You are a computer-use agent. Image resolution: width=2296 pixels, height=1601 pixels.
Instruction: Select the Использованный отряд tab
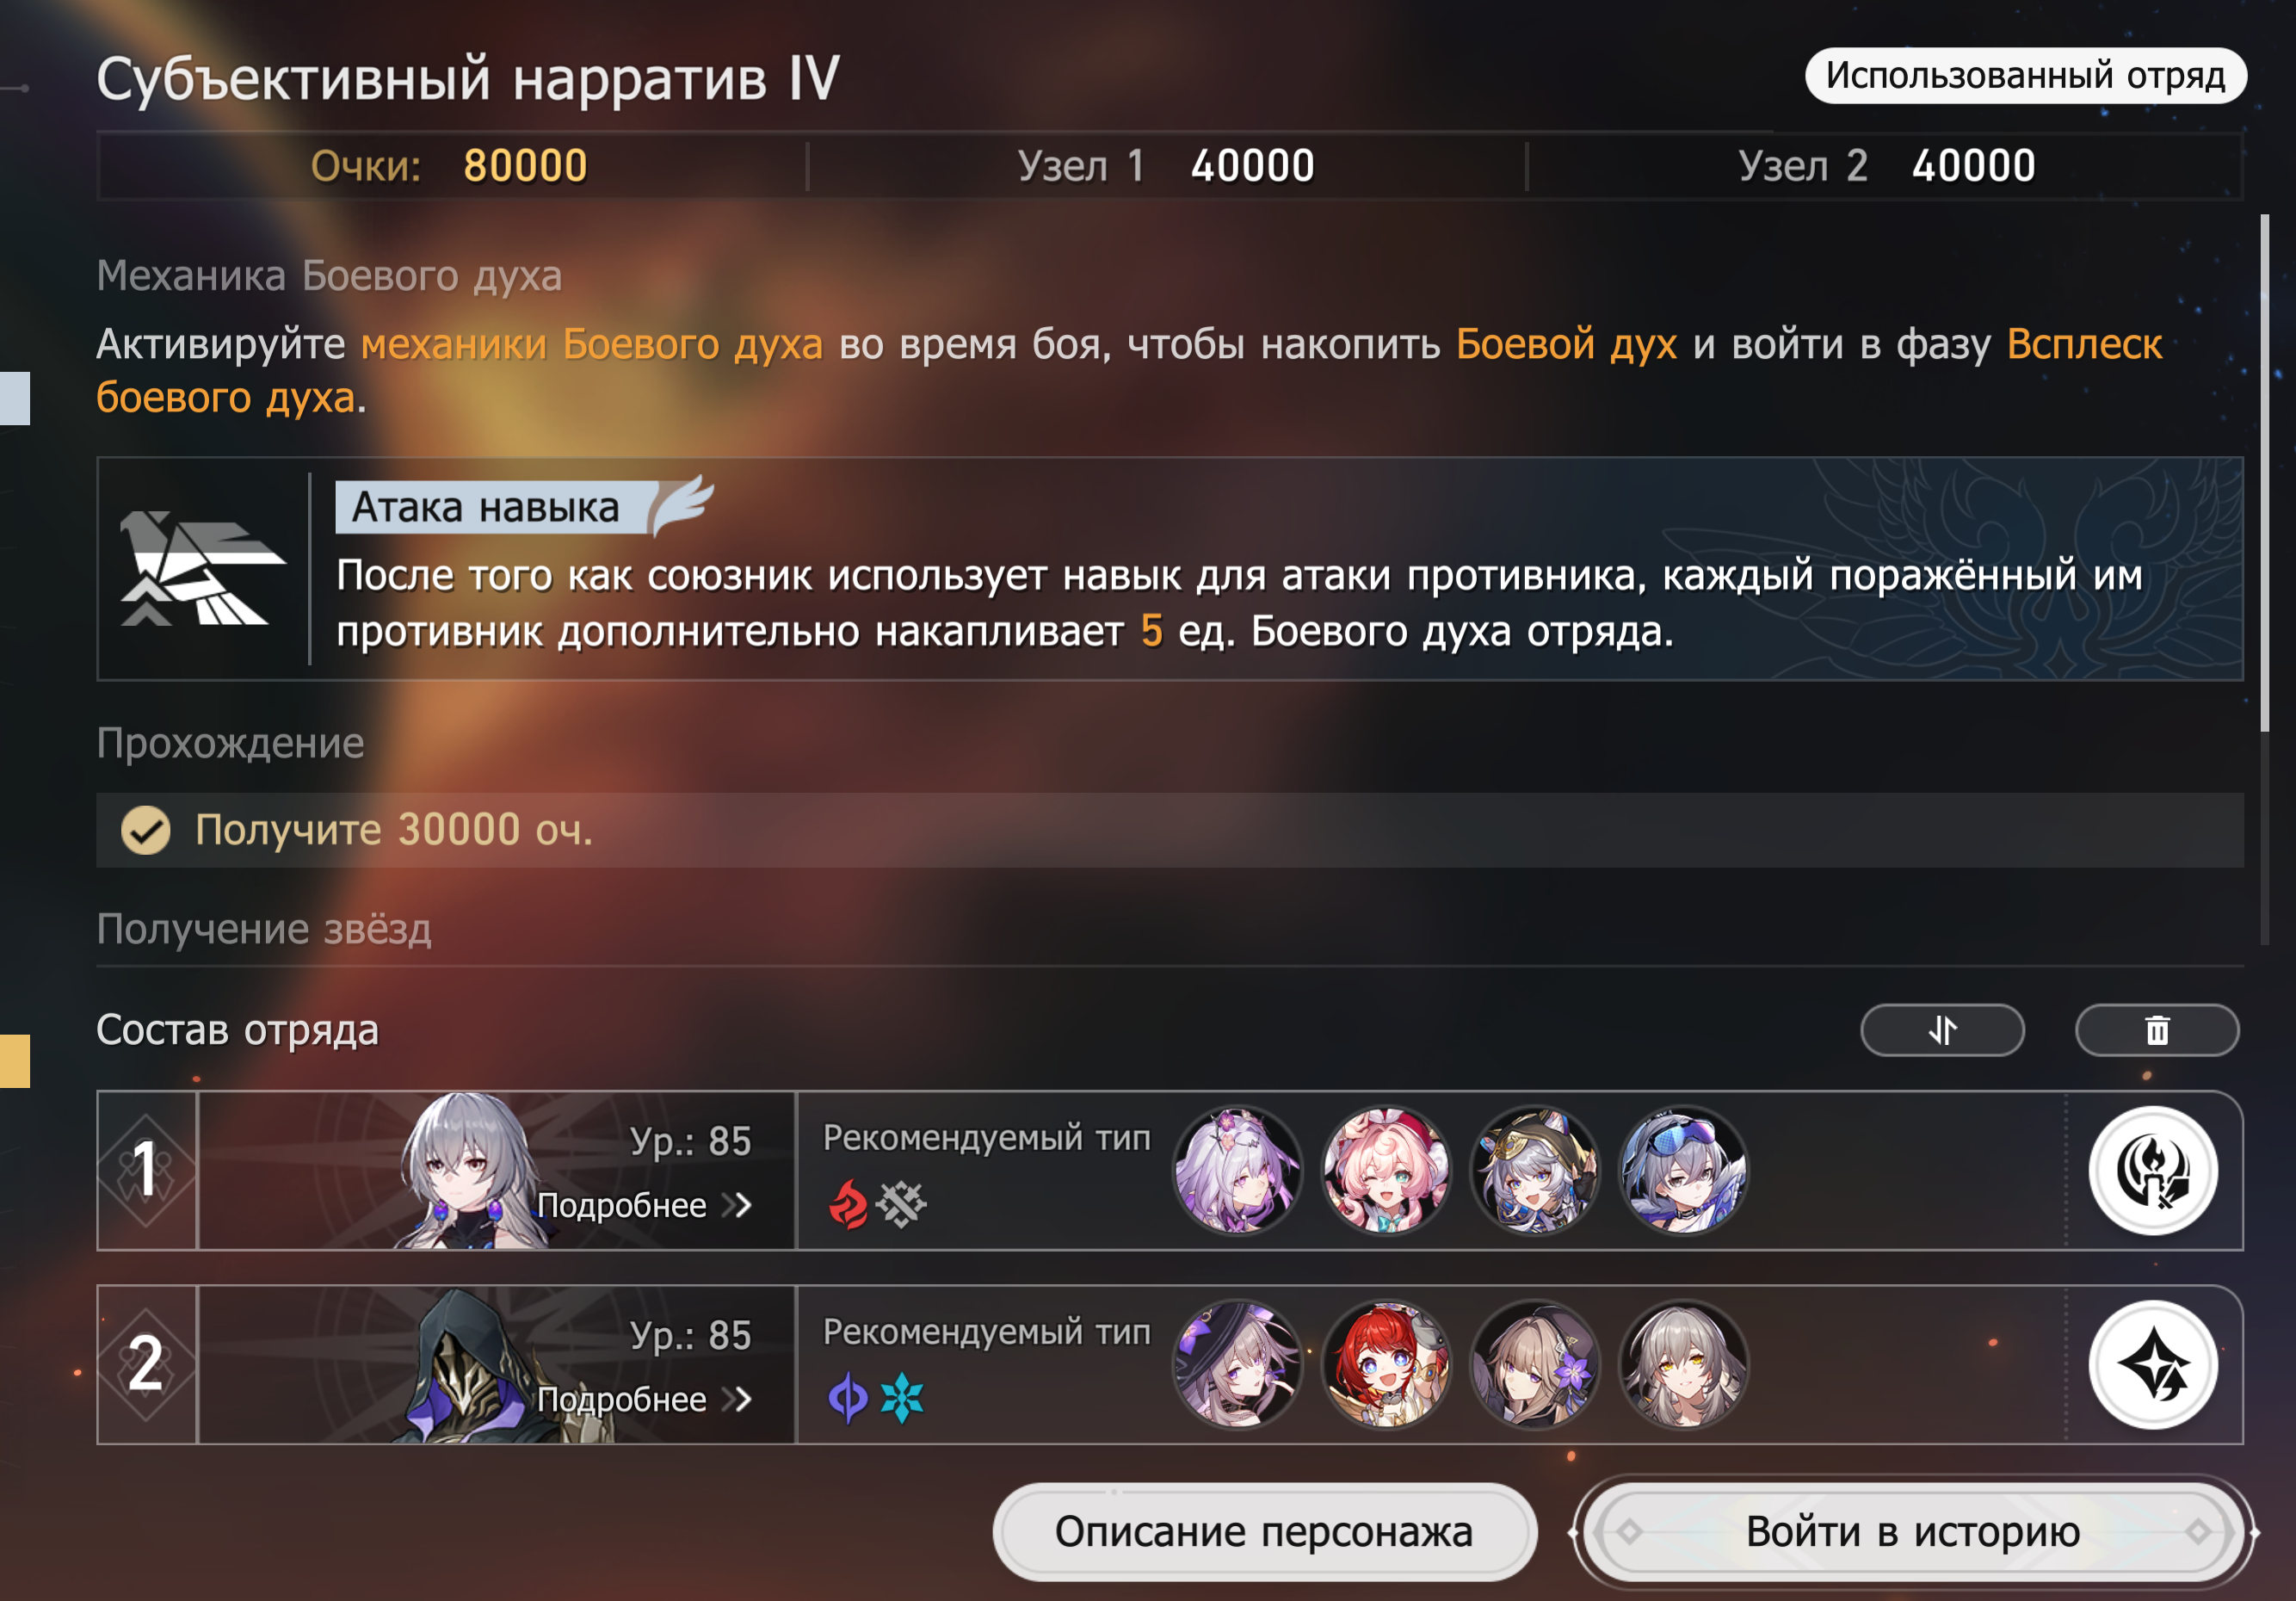pos(2026,75)
